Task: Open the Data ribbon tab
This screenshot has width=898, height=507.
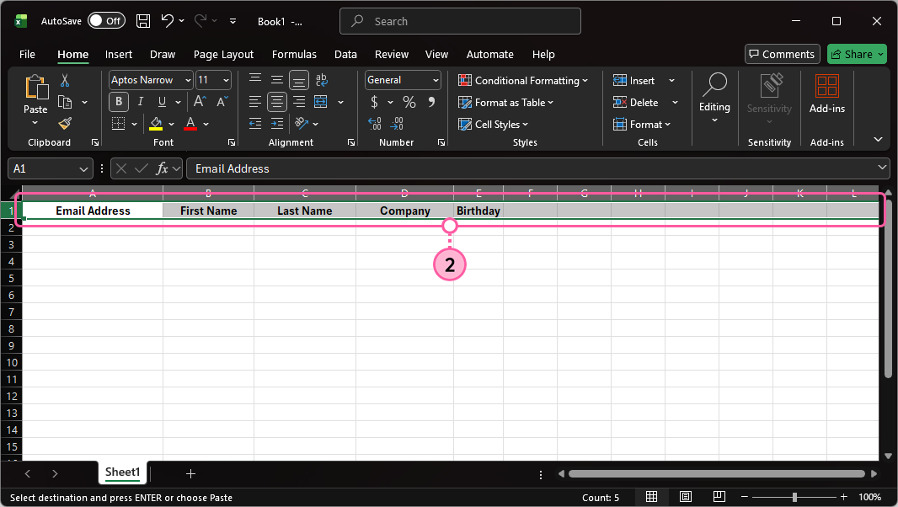Action: [x=345, y=54]
